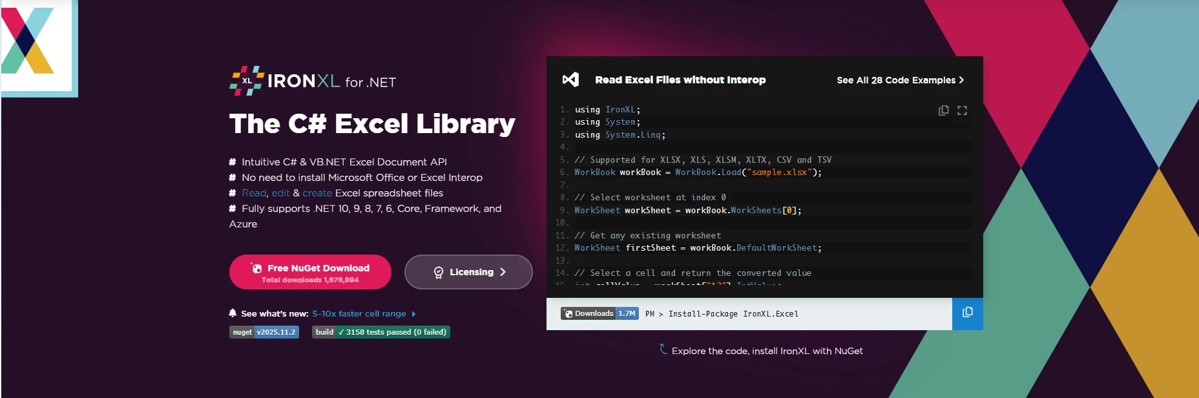
Task: Click the arrow after faster cell range
Action: pos(413,314)
